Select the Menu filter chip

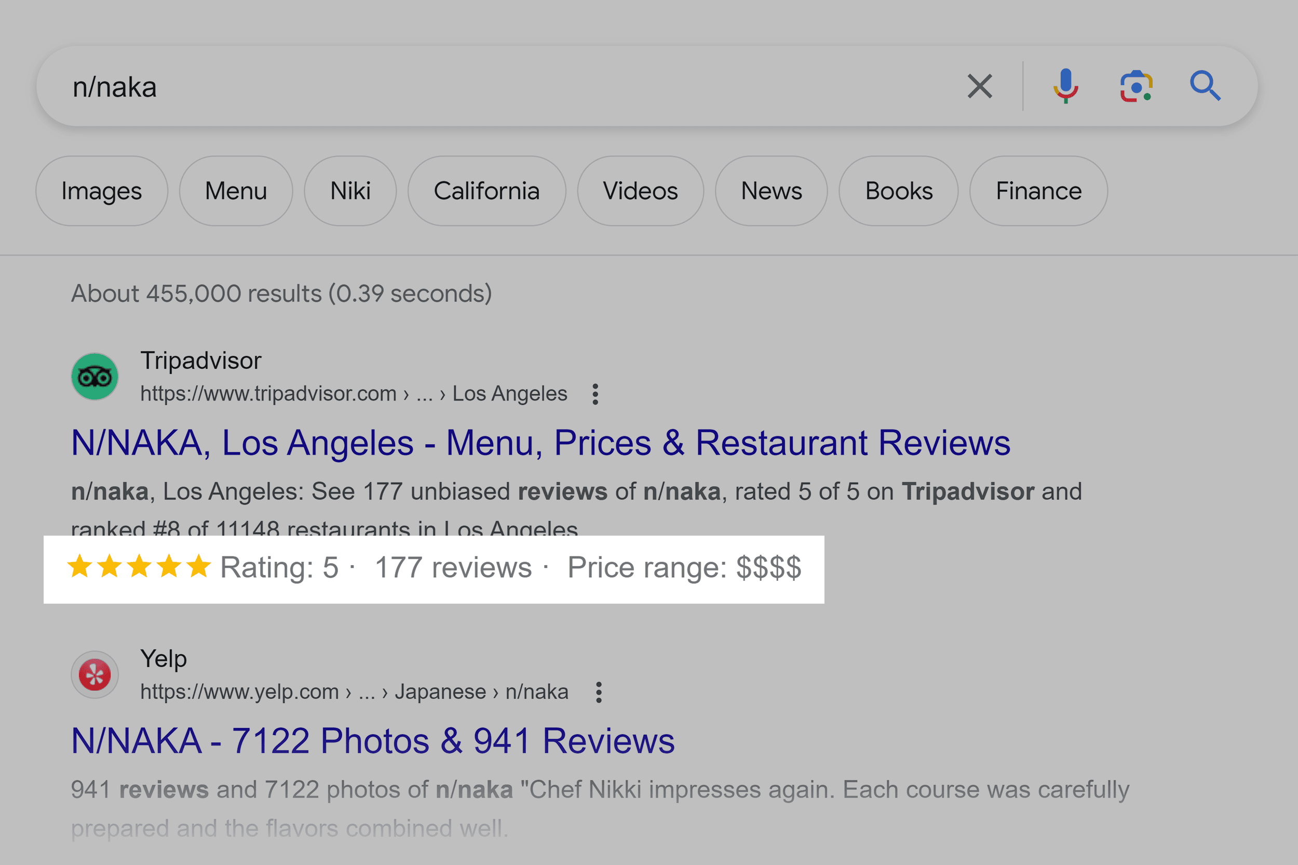[236, 191]
